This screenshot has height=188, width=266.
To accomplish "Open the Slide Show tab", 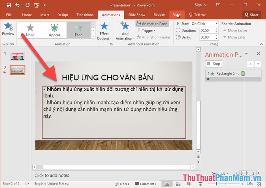I will 137,15.
